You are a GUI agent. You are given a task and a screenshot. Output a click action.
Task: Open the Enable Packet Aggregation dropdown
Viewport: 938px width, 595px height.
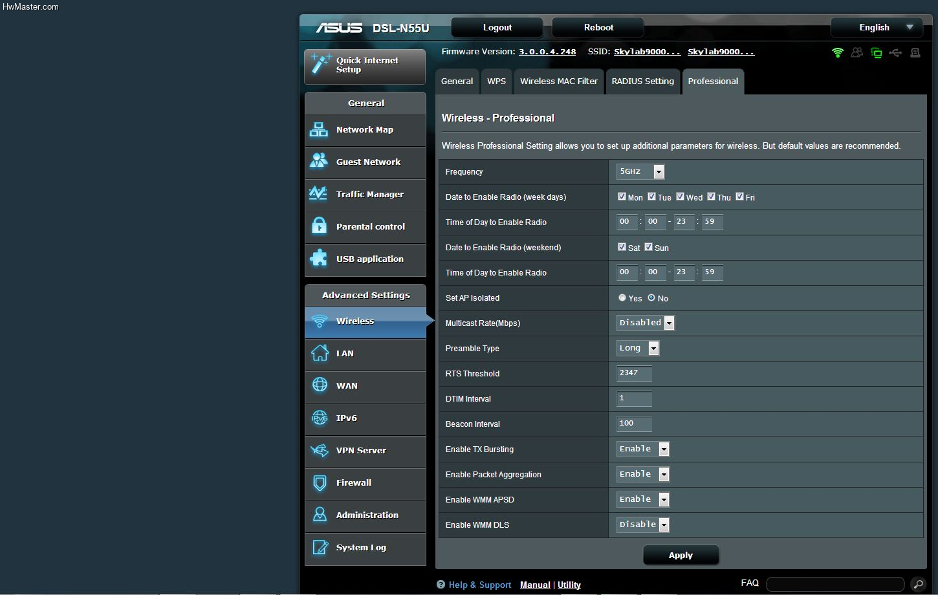tap(643, 474)
